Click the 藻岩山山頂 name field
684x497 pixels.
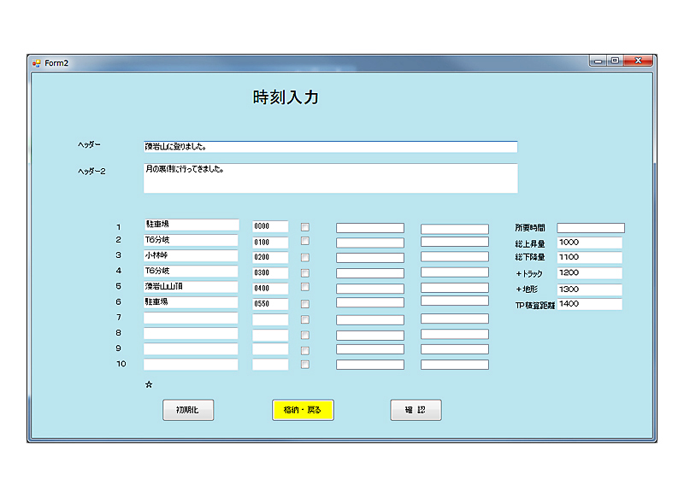(x=191, y=287)
